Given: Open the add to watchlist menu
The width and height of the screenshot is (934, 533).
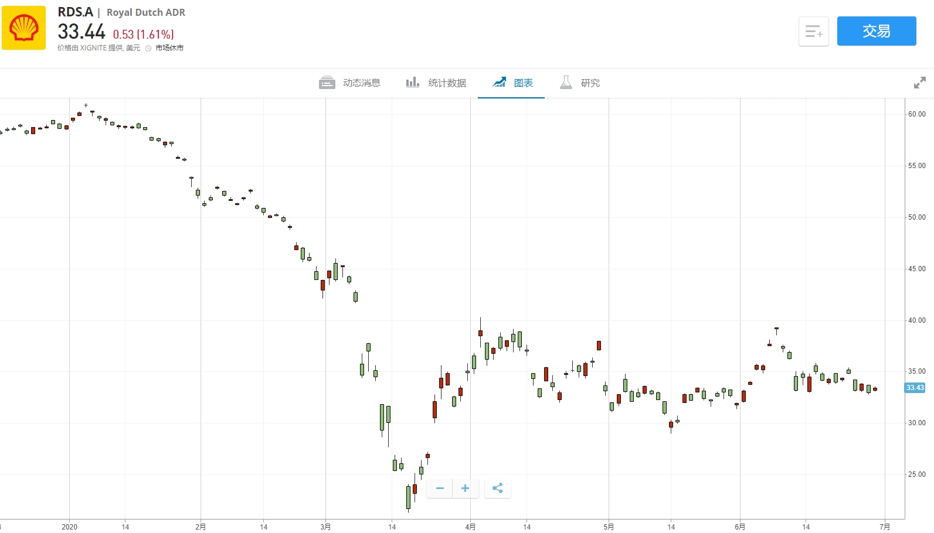Looking at the screenshot, I should 813,32.
